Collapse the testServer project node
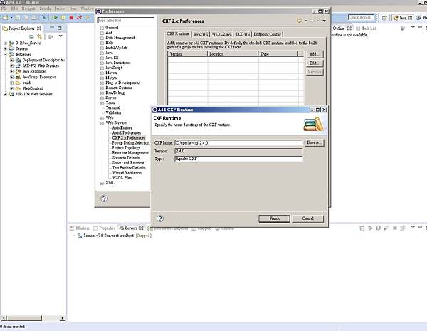The height and width of the screenshot is (331, 427). pos(5,54)
